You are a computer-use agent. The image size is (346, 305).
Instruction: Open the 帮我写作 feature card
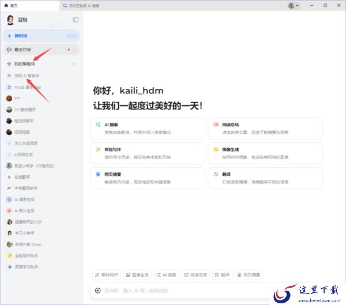(148, 153)
